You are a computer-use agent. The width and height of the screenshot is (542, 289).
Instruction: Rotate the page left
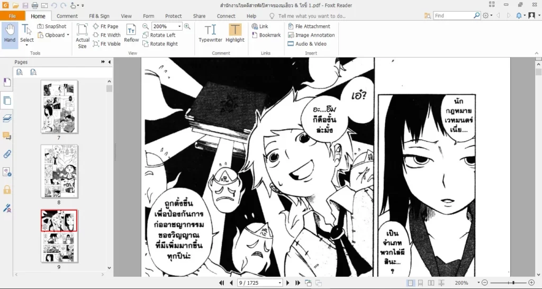tap(159, 35)
